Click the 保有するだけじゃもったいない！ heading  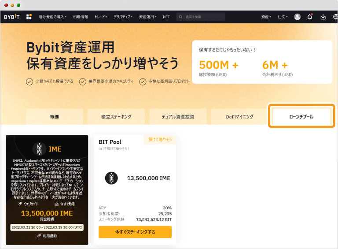pyautogui.click(x=227, y=50)
